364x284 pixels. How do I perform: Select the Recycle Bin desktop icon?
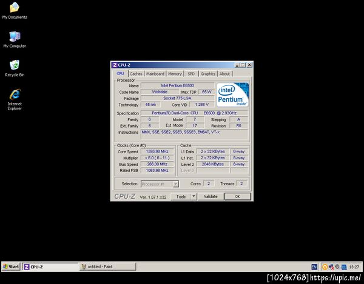[15, 68]
